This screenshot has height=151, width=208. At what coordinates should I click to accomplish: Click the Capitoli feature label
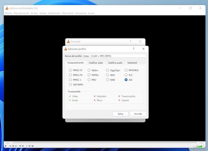[125, 100]
